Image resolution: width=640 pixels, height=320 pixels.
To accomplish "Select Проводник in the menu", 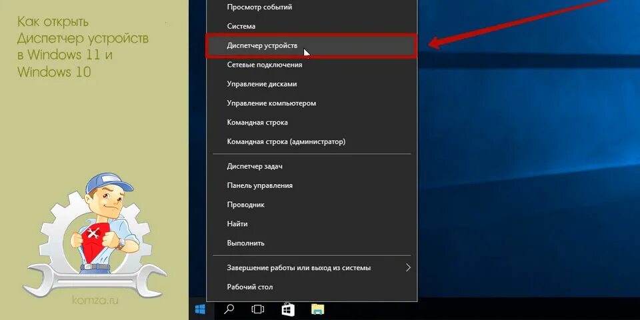I will pos(312,205).
